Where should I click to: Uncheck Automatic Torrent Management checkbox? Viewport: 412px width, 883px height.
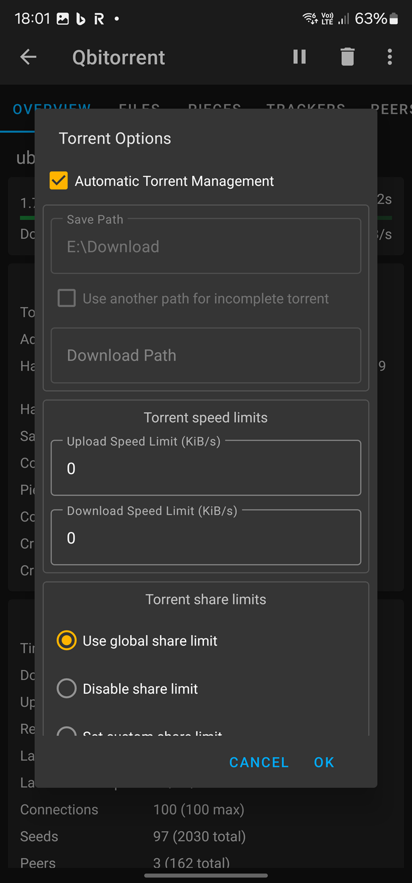[x=59, y=180]
